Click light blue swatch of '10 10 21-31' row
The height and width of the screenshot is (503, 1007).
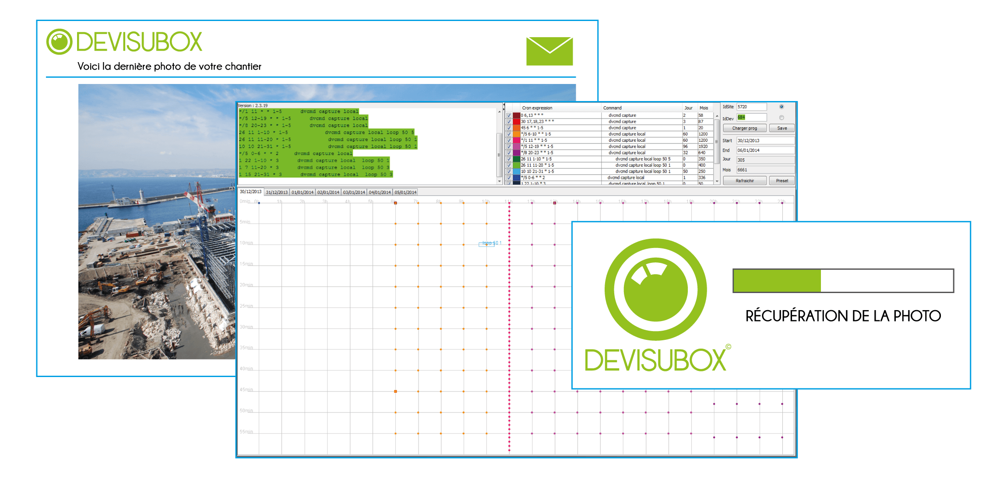pos(517,171)
